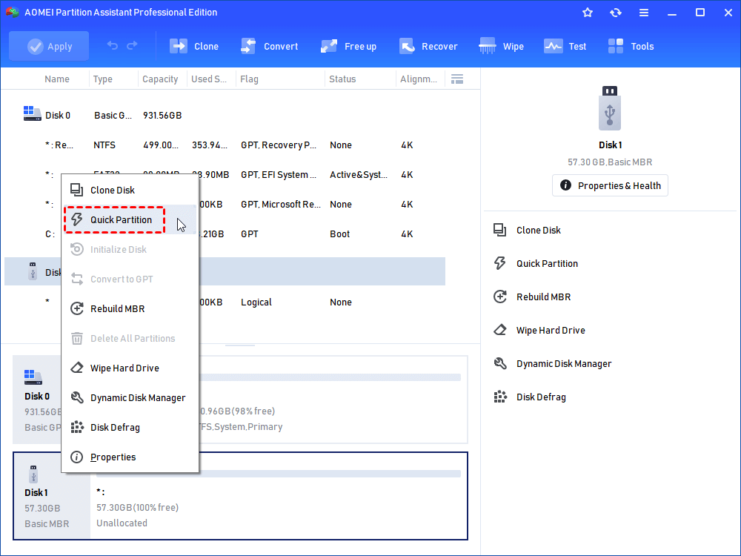This screenshot has width=741, height=556.
Task: Sort by Type column header
Action: (x=102, y=79)
